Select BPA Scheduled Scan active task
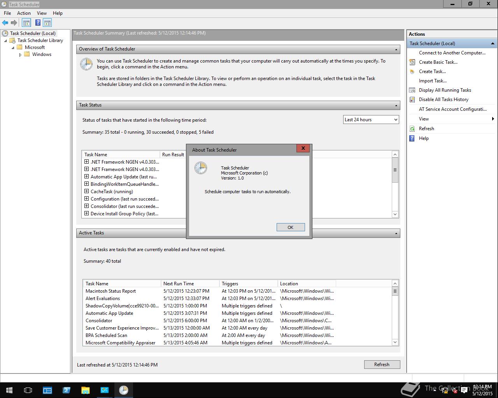This screenshot has height=398, width=498. click(237, 335)
